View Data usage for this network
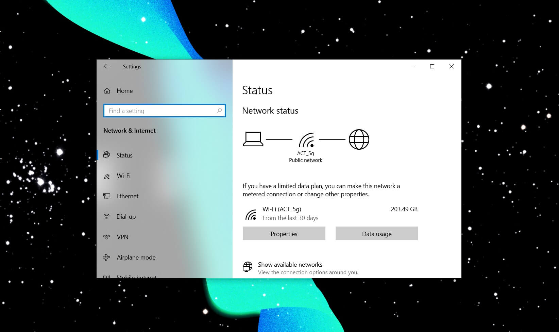Image resolution: width=559 pixels, height=332 pixels. click(x=376, y=233)
